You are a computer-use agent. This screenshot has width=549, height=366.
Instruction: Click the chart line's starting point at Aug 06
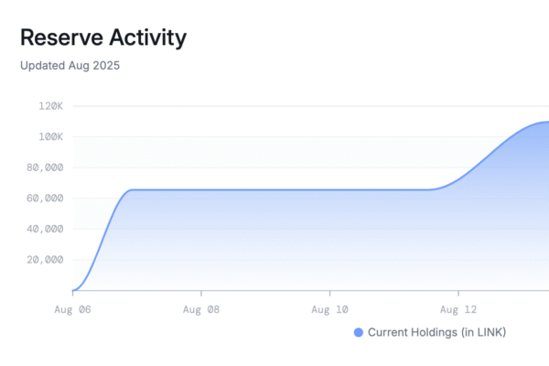click(x=73, y=289)
